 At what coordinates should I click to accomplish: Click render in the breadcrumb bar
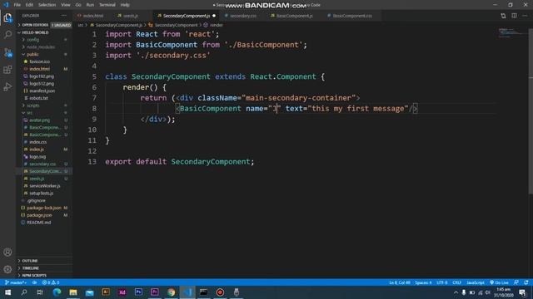(217, 25)
